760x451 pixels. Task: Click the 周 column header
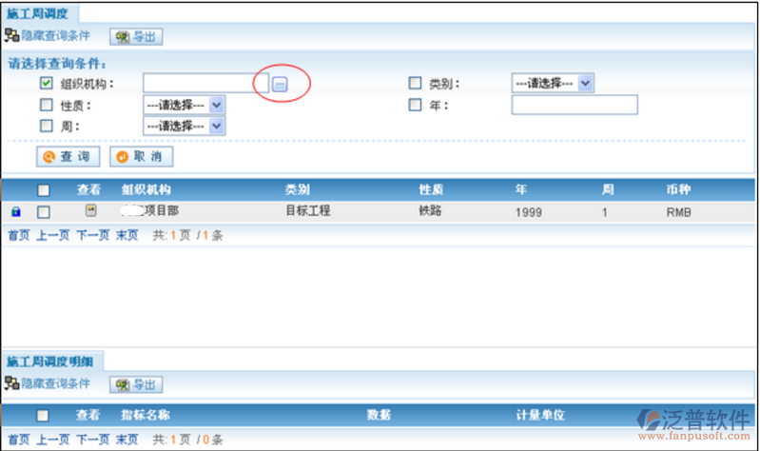tap(608, 189)
